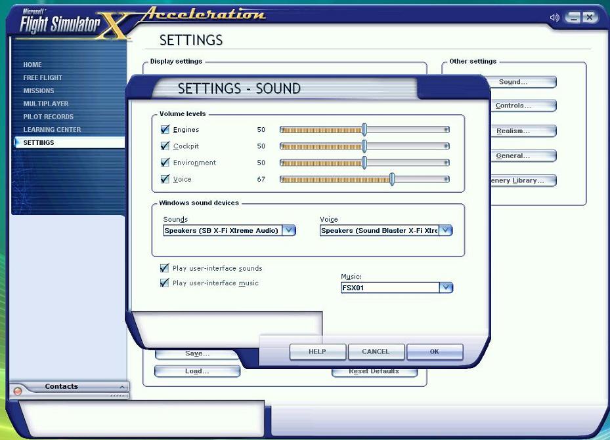Turn off Play user-interface music
Viewport: 610px width, 440px height.
click(165, 283)
